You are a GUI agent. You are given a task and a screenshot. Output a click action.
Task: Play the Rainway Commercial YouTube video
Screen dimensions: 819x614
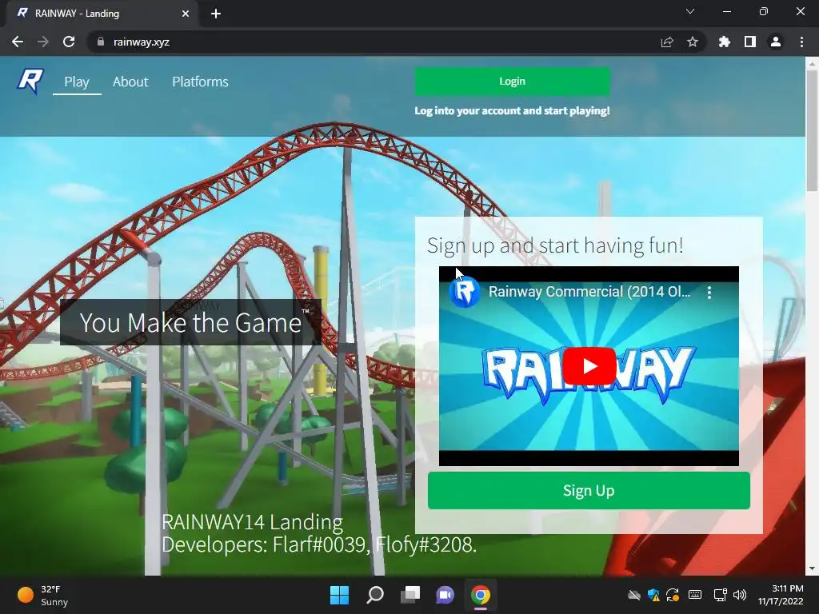pos(589,366)
